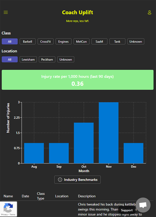Filter location by Peckham
Screen dimensions: 156x217
tap(47, 59)
